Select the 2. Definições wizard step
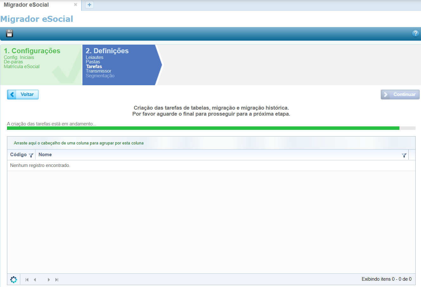The width and height of the screenshot is (421, 287). 107,51
